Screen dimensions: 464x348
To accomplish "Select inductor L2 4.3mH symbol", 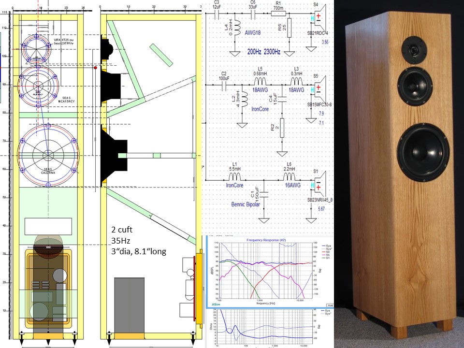I will tap(245, 99).
